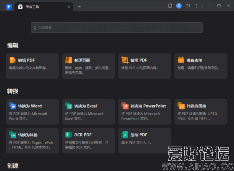234x171 pixels.
Task: Click the 转换为 Word icon
Action: (12, 106)
